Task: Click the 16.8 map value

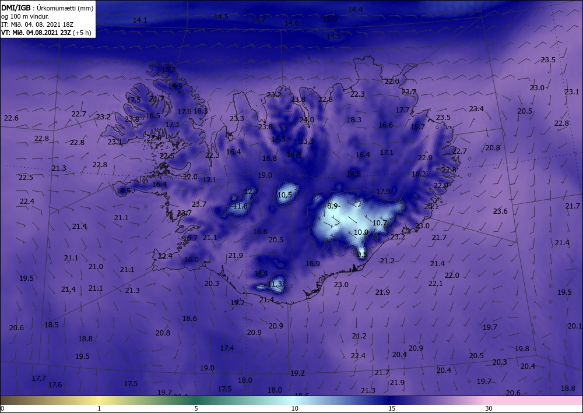Action: [269, 158]
